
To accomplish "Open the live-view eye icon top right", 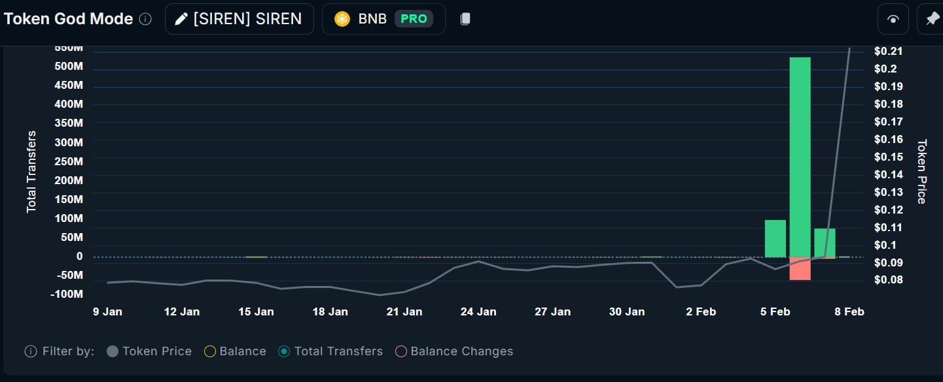I will coord(893,18).
